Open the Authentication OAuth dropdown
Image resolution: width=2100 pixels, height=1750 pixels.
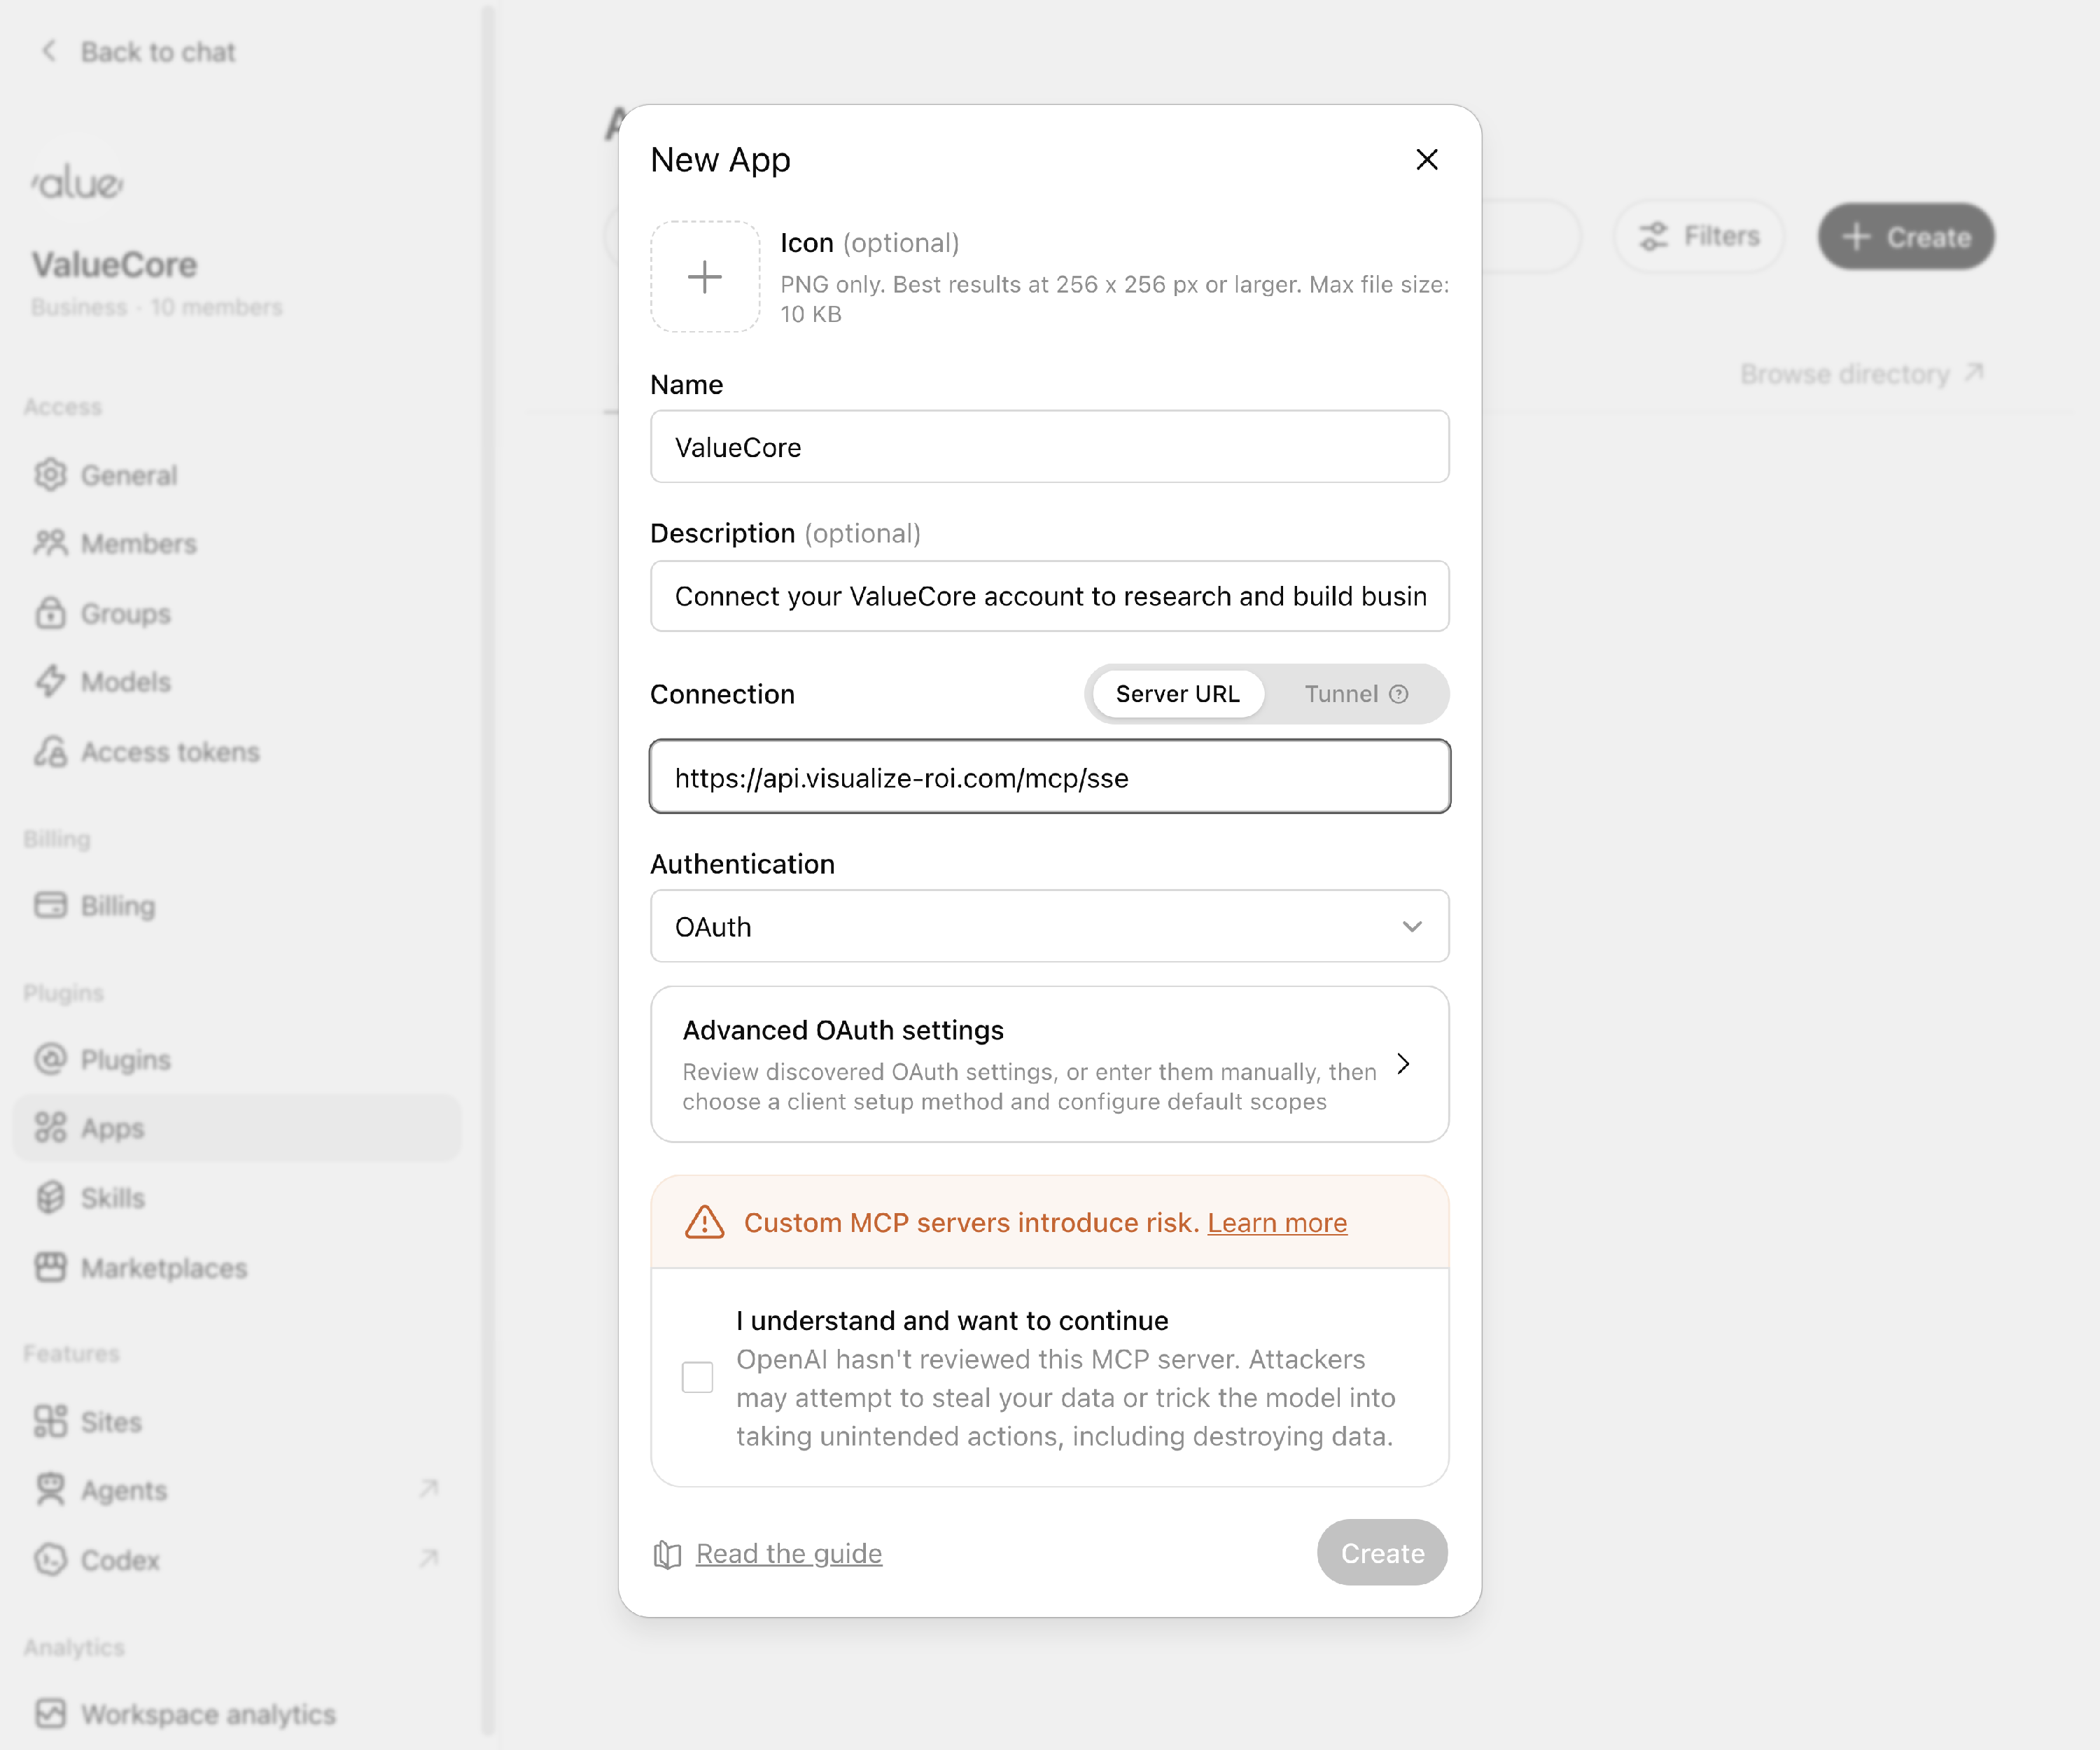[x=1050, y=926]
